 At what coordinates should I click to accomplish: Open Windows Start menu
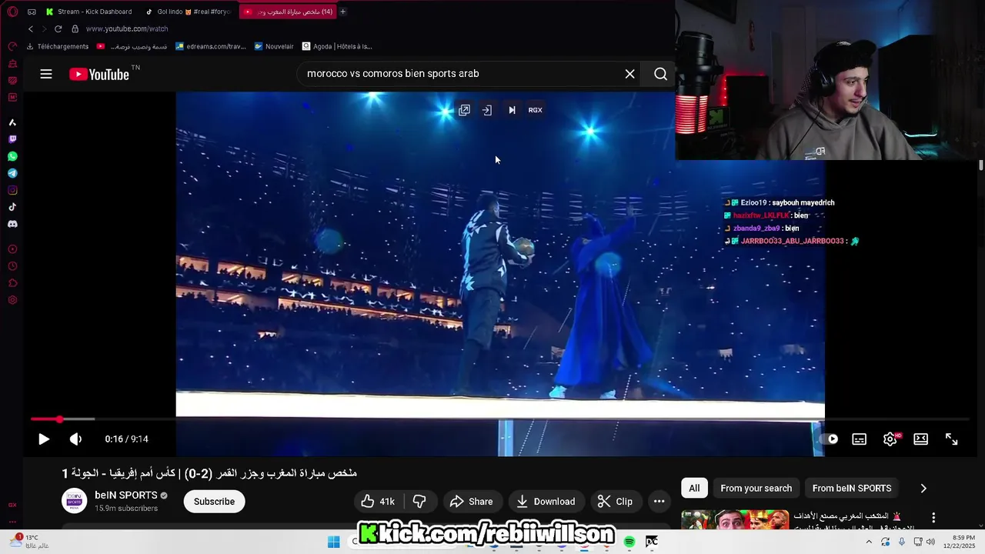[333, 542]
